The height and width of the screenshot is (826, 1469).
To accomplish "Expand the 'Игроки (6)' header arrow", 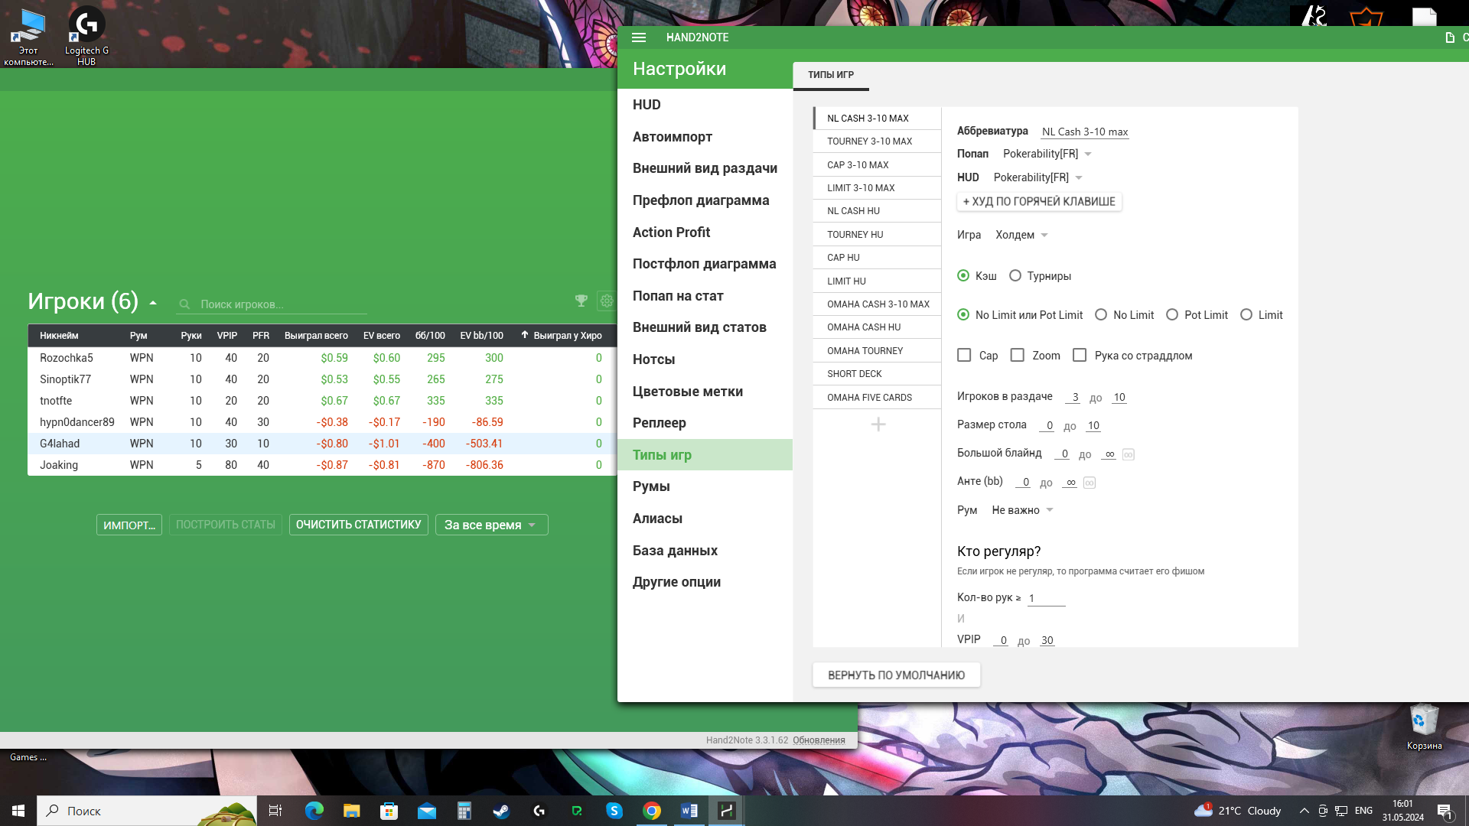I will point(153,303).
